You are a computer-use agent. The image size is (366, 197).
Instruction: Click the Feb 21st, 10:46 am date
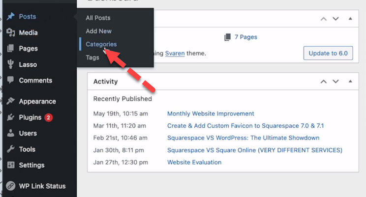click(120, 138)
